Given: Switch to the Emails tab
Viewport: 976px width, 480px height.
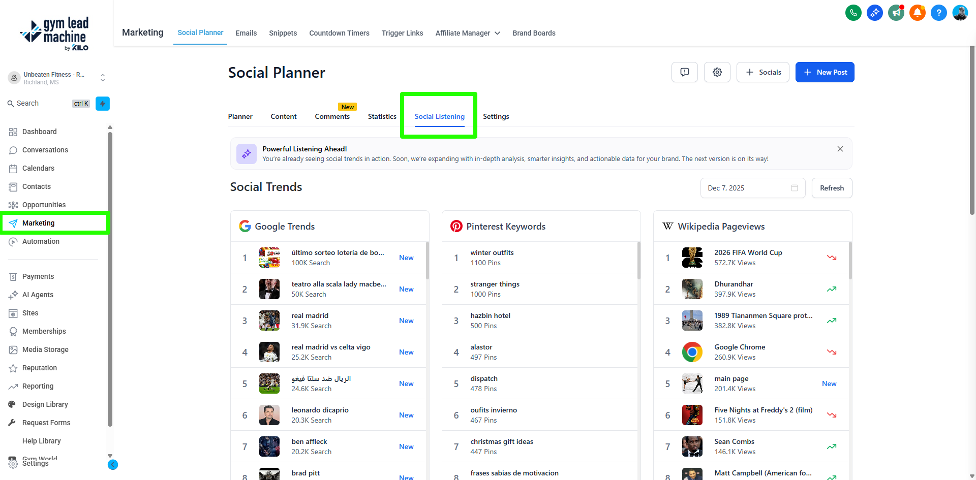Looking at the screenshot, I should click(246, 33).
